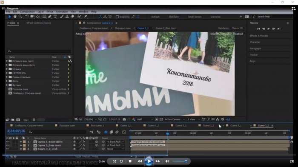Expand the Музыка folder
Viewport: 298px width, 167px height.
tap(7, 69)
